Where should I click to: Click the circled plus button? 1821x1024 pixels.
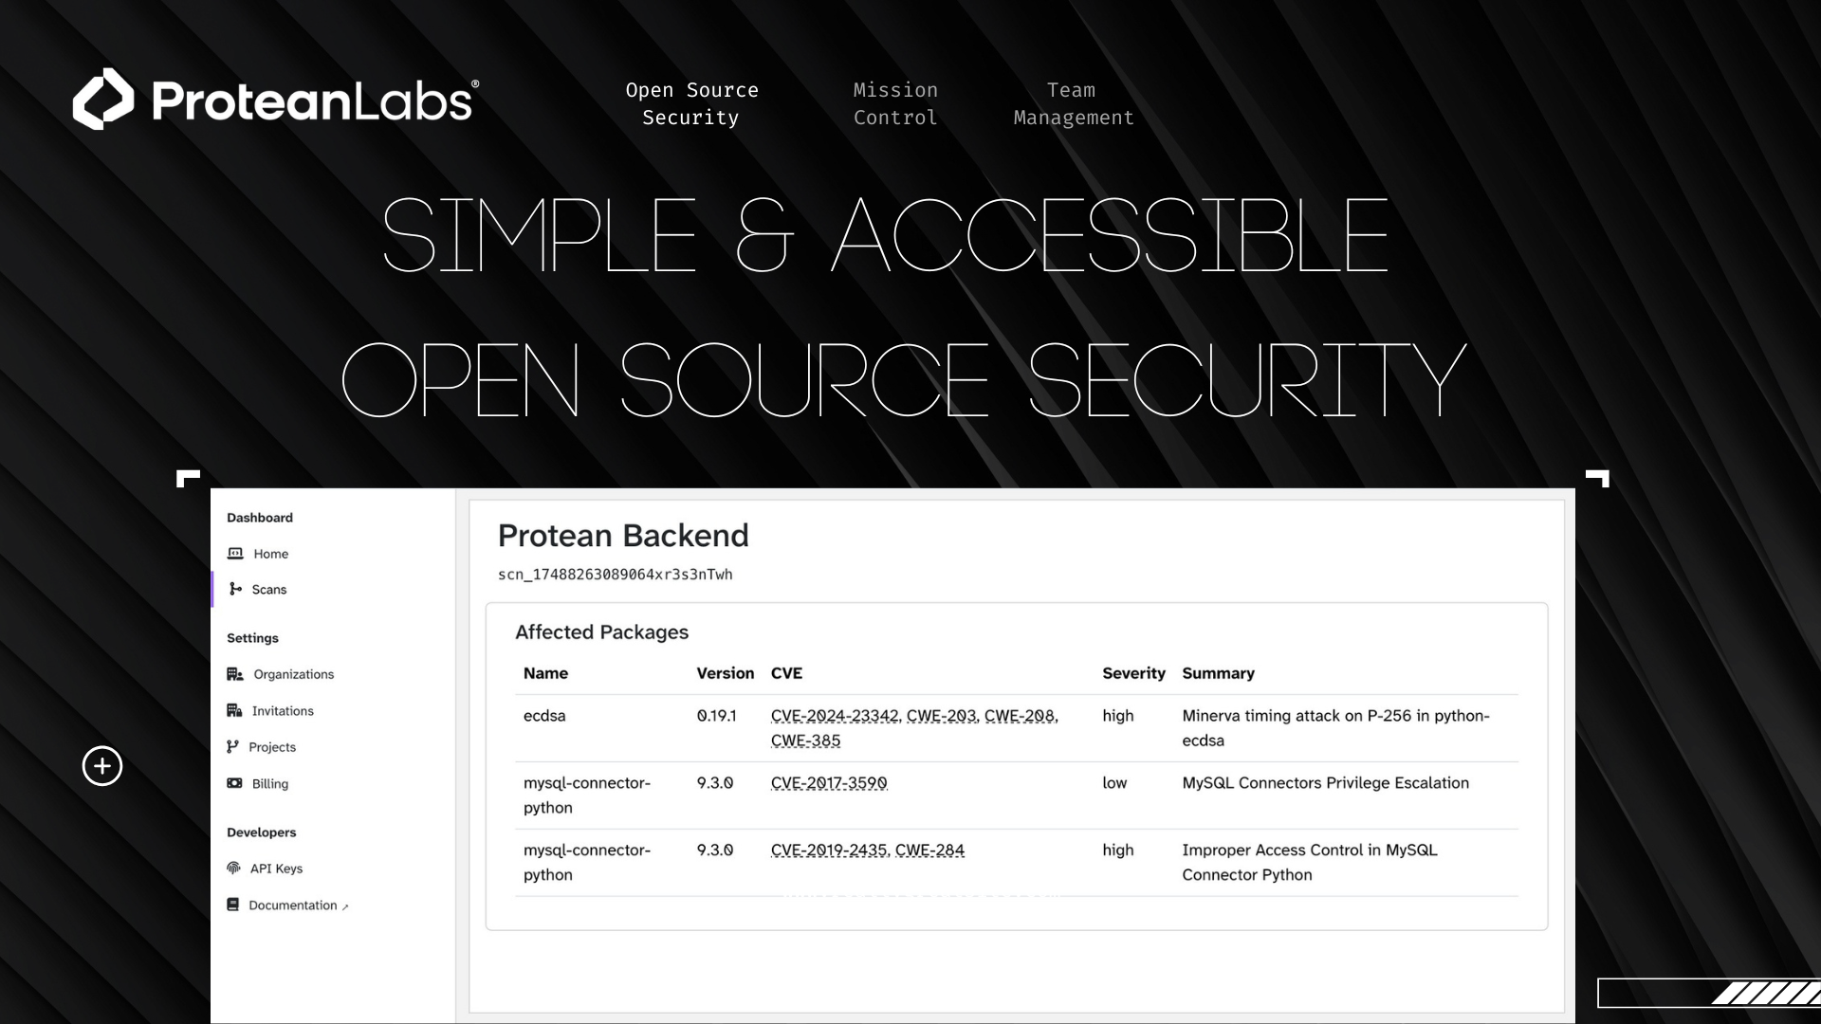(x=102, y=766)
